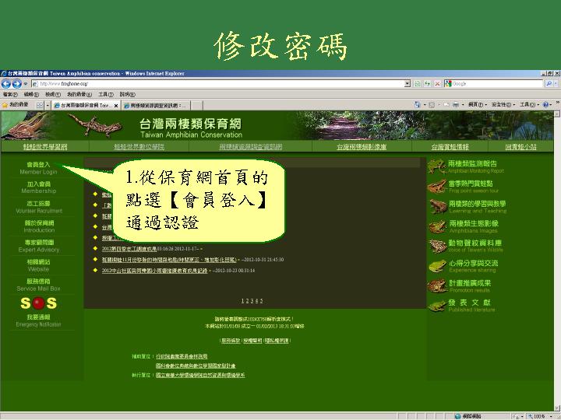
Task: Click the frog icon for Promotion results
Action: 437,286
